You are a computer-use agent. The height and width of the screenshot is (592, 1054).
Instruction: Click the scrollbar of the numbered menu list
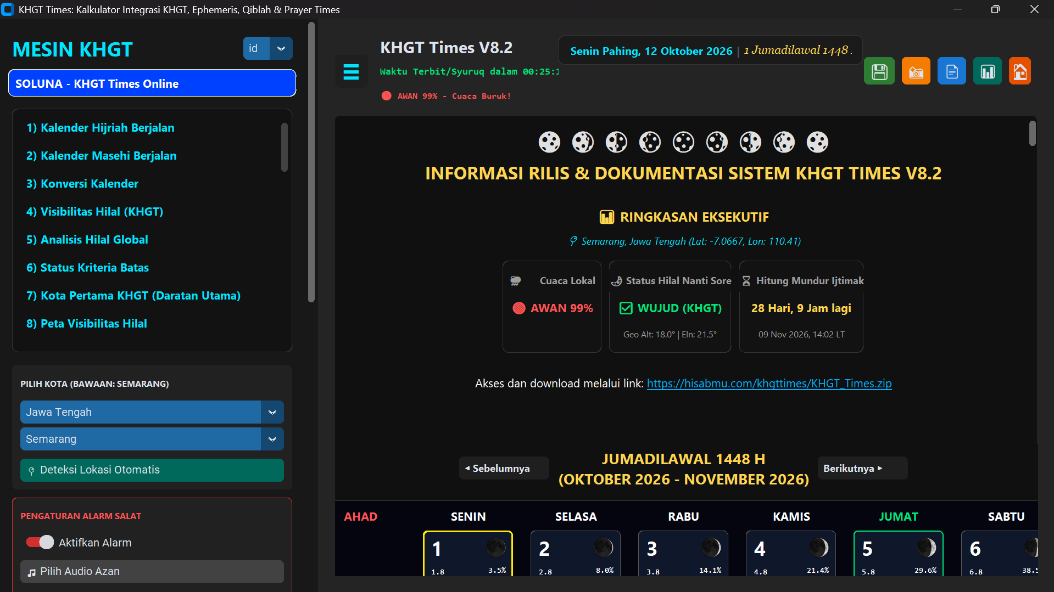point(285,147)
